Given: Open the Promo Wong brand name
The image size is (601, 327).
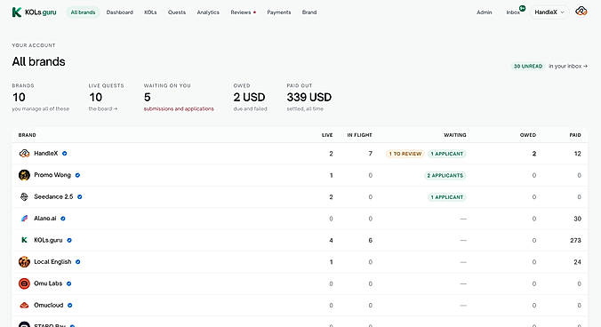Looking at the screenshot, I should click(52, 175).
